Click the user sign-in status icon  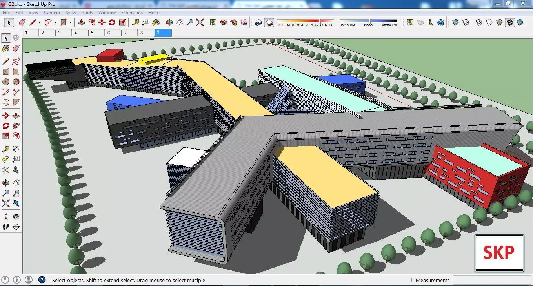pos(29,280)
